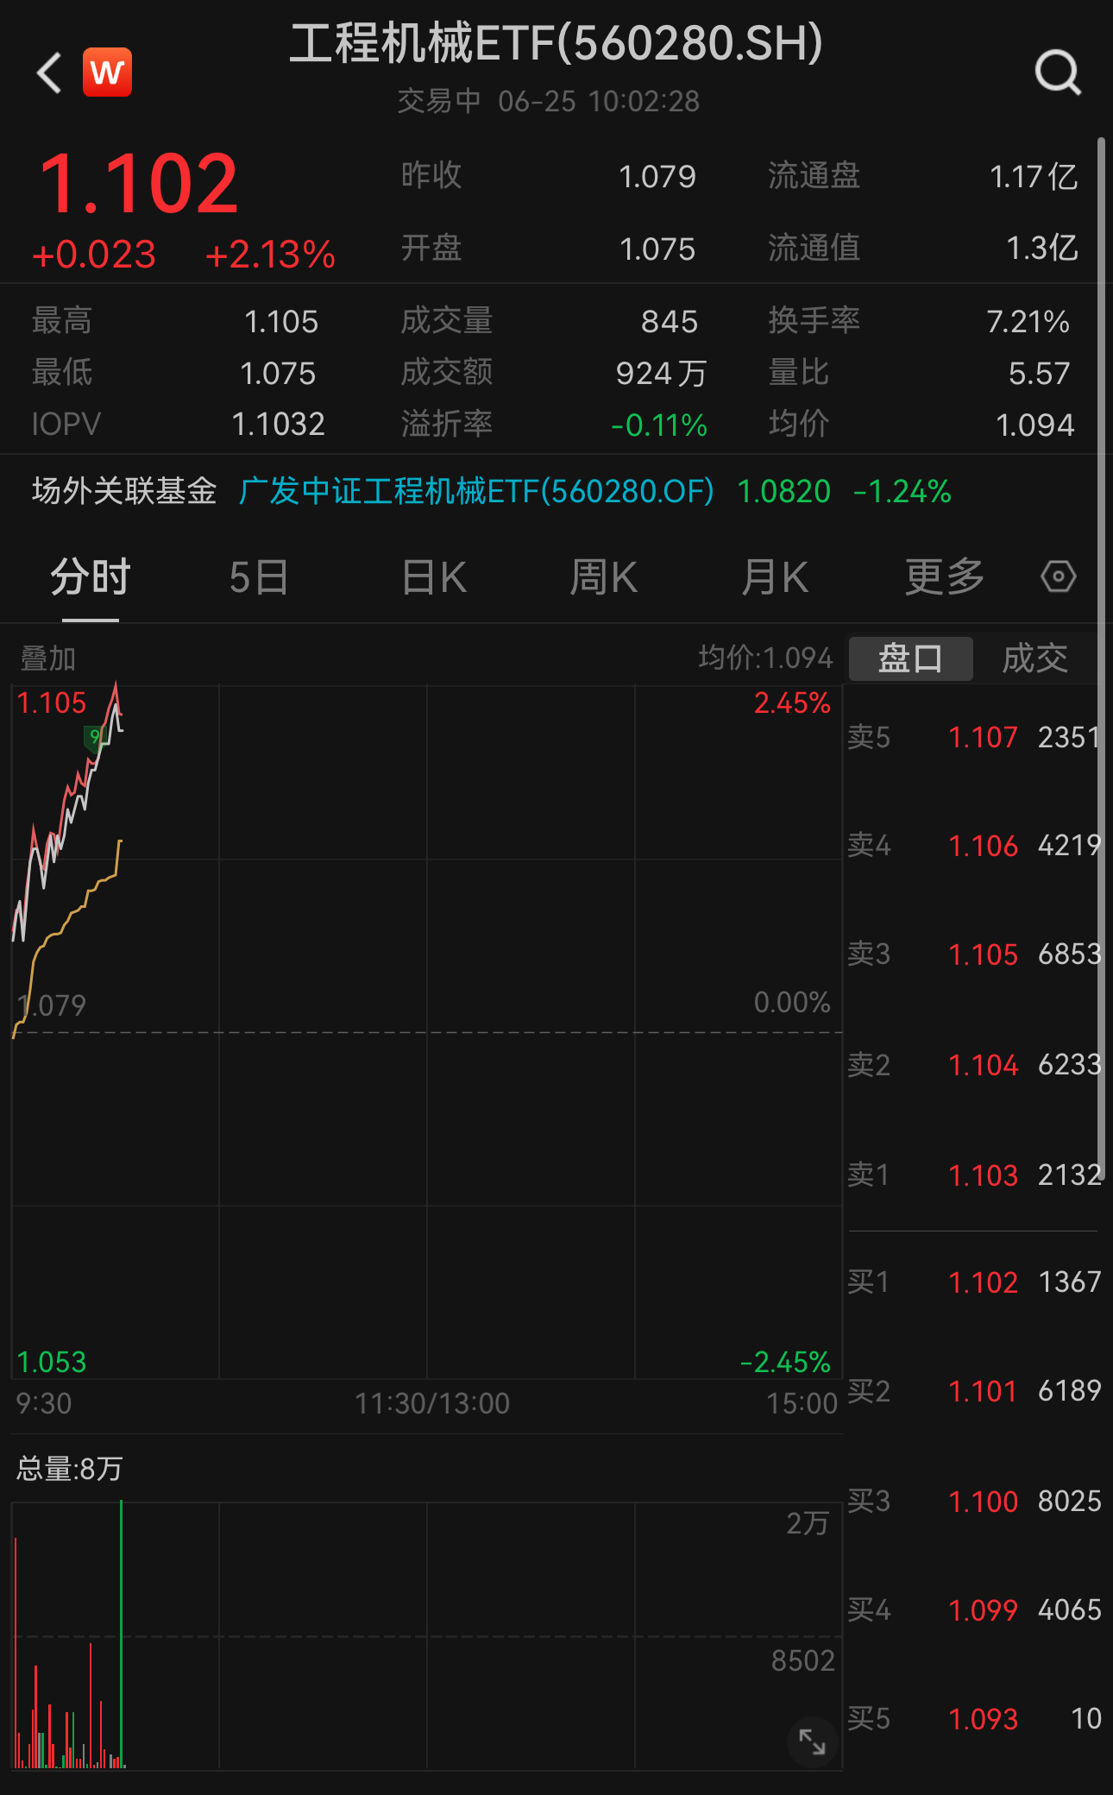Viewport: 1113px width, 1795px height.
Task: Tap the 工程机械ETF(560280.SH) title
Action: point(556,43)
